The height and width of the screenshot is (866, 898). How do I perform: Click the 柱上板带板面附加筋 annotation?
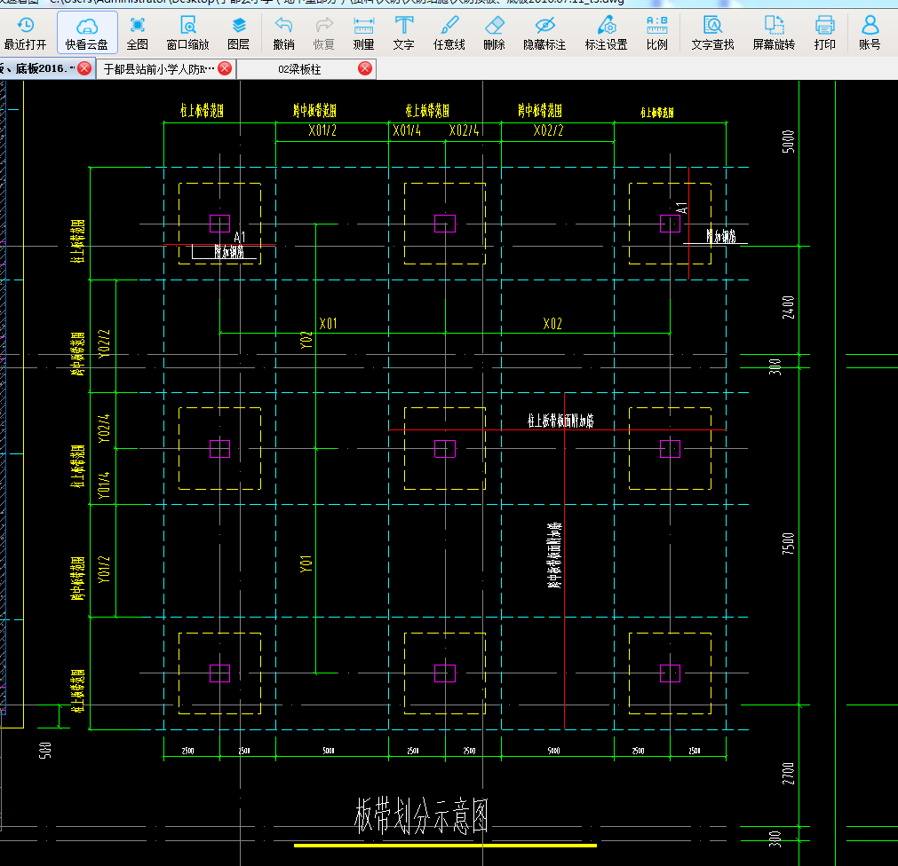tap(560, 421)
